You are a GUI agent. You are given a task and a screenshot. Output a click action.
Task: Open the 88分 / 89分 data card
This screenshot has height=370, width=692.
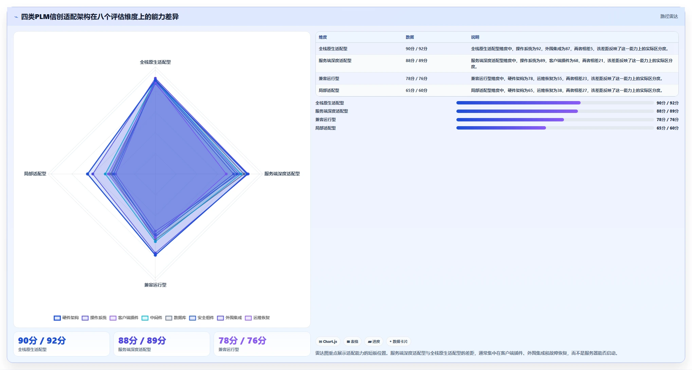(x=162, y=344)
